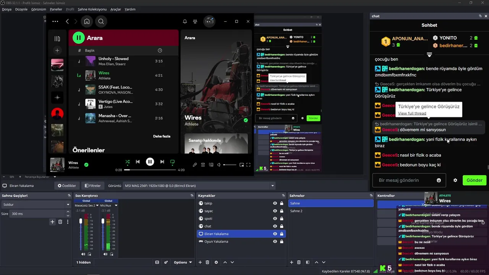
Task: Click Gönder button in chat dock
Action: pyautogui.click(x=474, y=180)
